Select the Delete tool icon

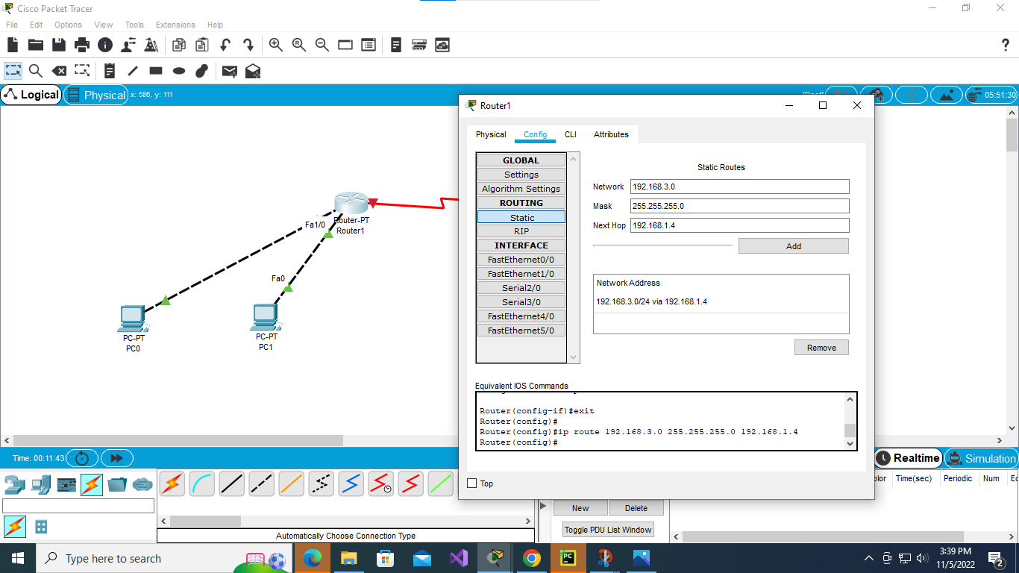point(59,71)
